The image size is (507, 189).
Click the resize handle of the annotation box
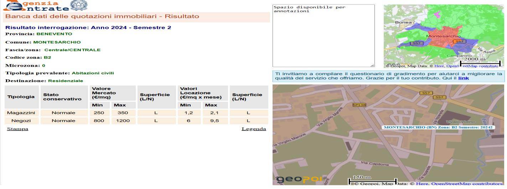pos(372,65)
